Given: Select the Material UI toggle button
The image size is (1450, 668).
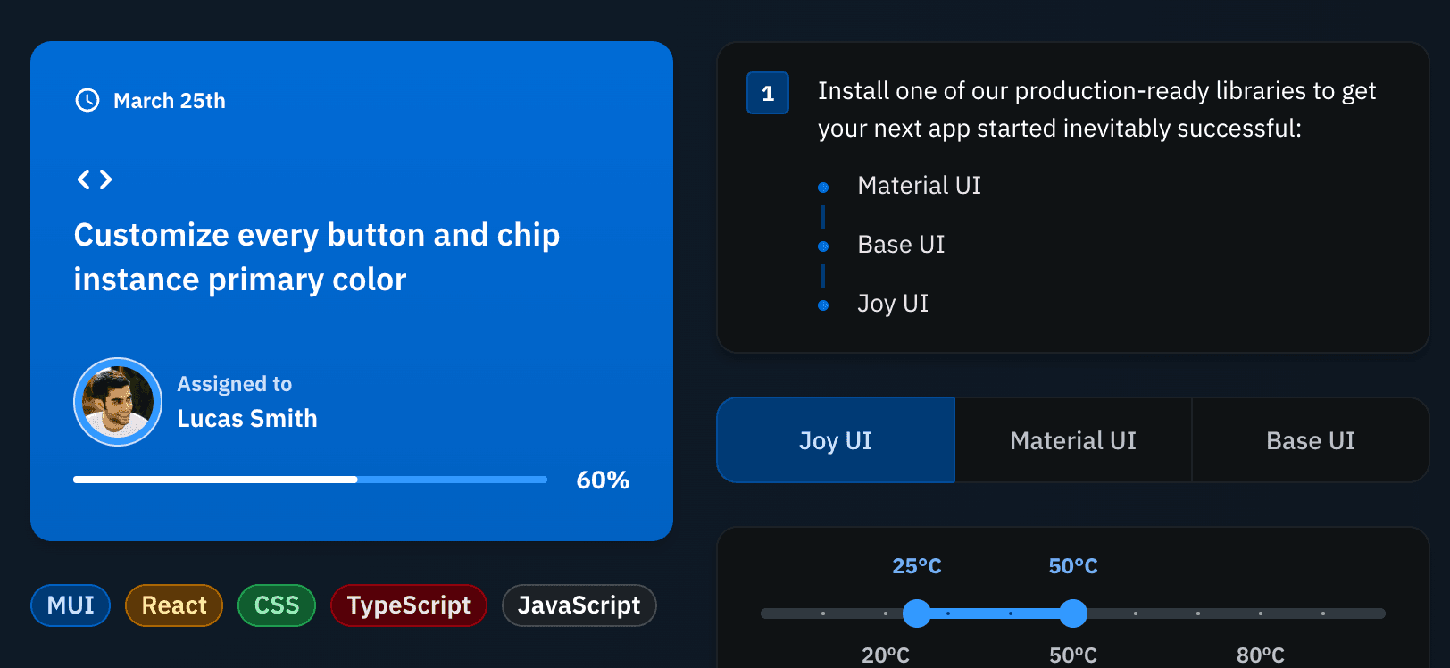Looking at the screenshot, I should 1073,440.
